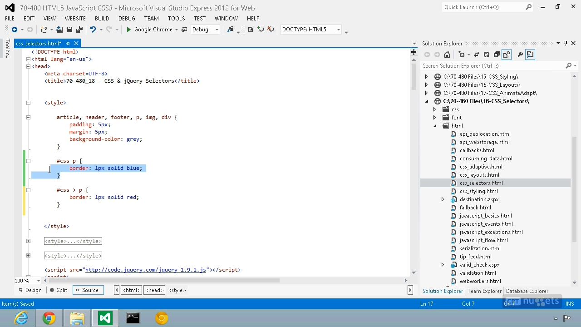
Task: Click the comment selection toolbar icon
Action: pos(261,30)
